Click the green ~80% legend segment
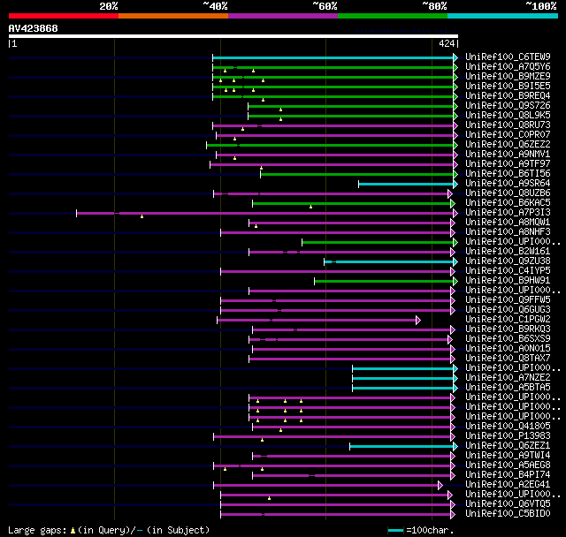The image size is (566, 537). pyautogui.click(x=393, y=16)
